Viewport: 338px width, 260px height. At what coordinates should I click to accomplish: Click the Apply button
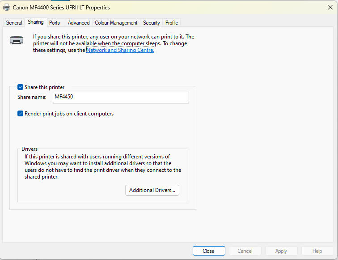point(281,251)
